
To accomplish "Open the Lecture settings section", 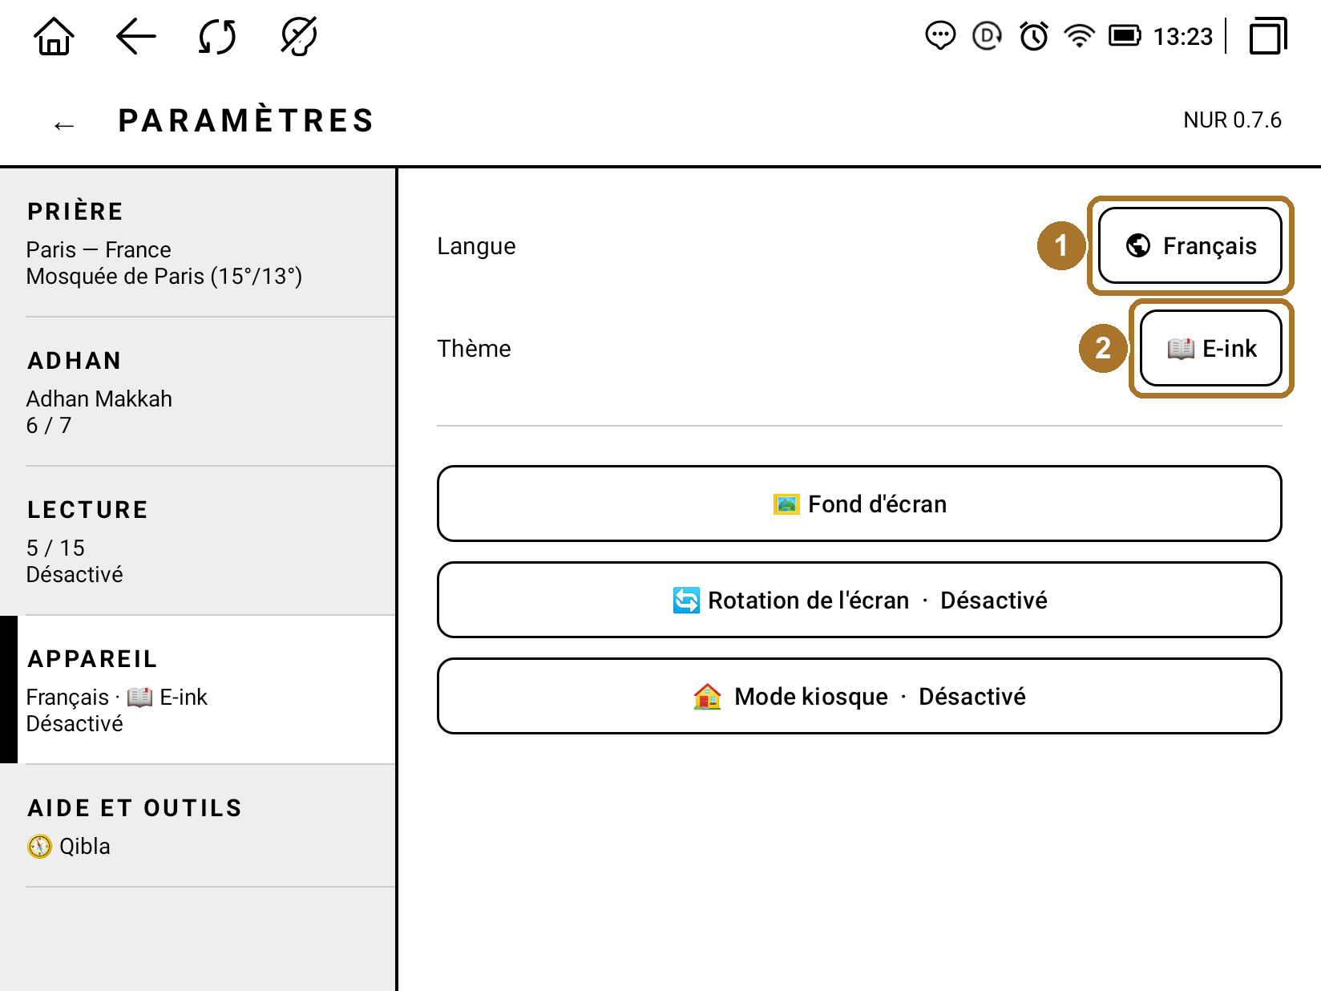I will pos(198,541).
